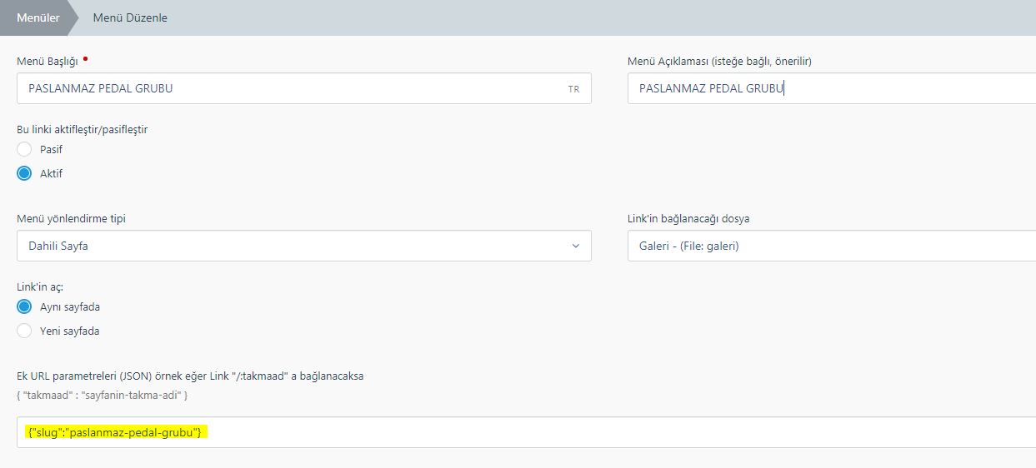Screen dimensions: 1036x468
Task: Click into the Menü Başlığı text field
Action: pyautogui.click(x=304, y=88)
